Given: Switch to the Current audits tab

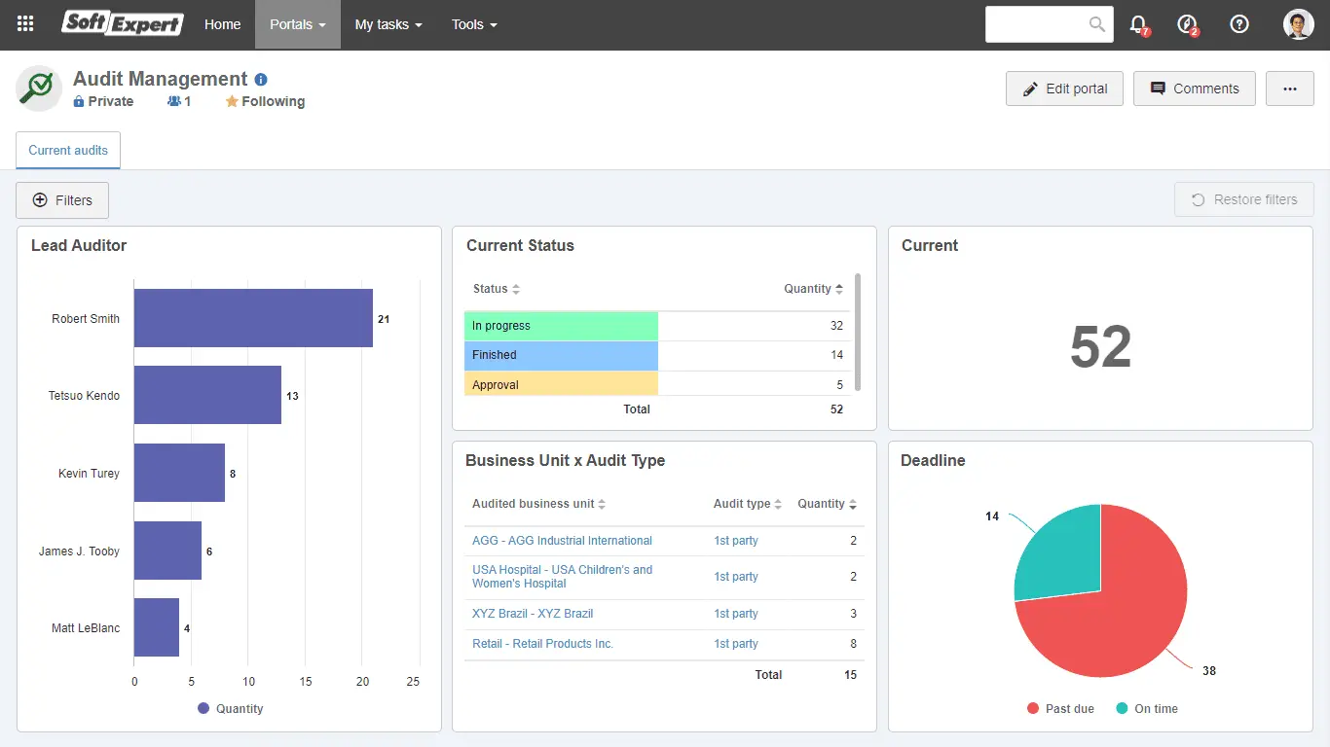Looking at the screenshot, I should click(x=67, y=150).
